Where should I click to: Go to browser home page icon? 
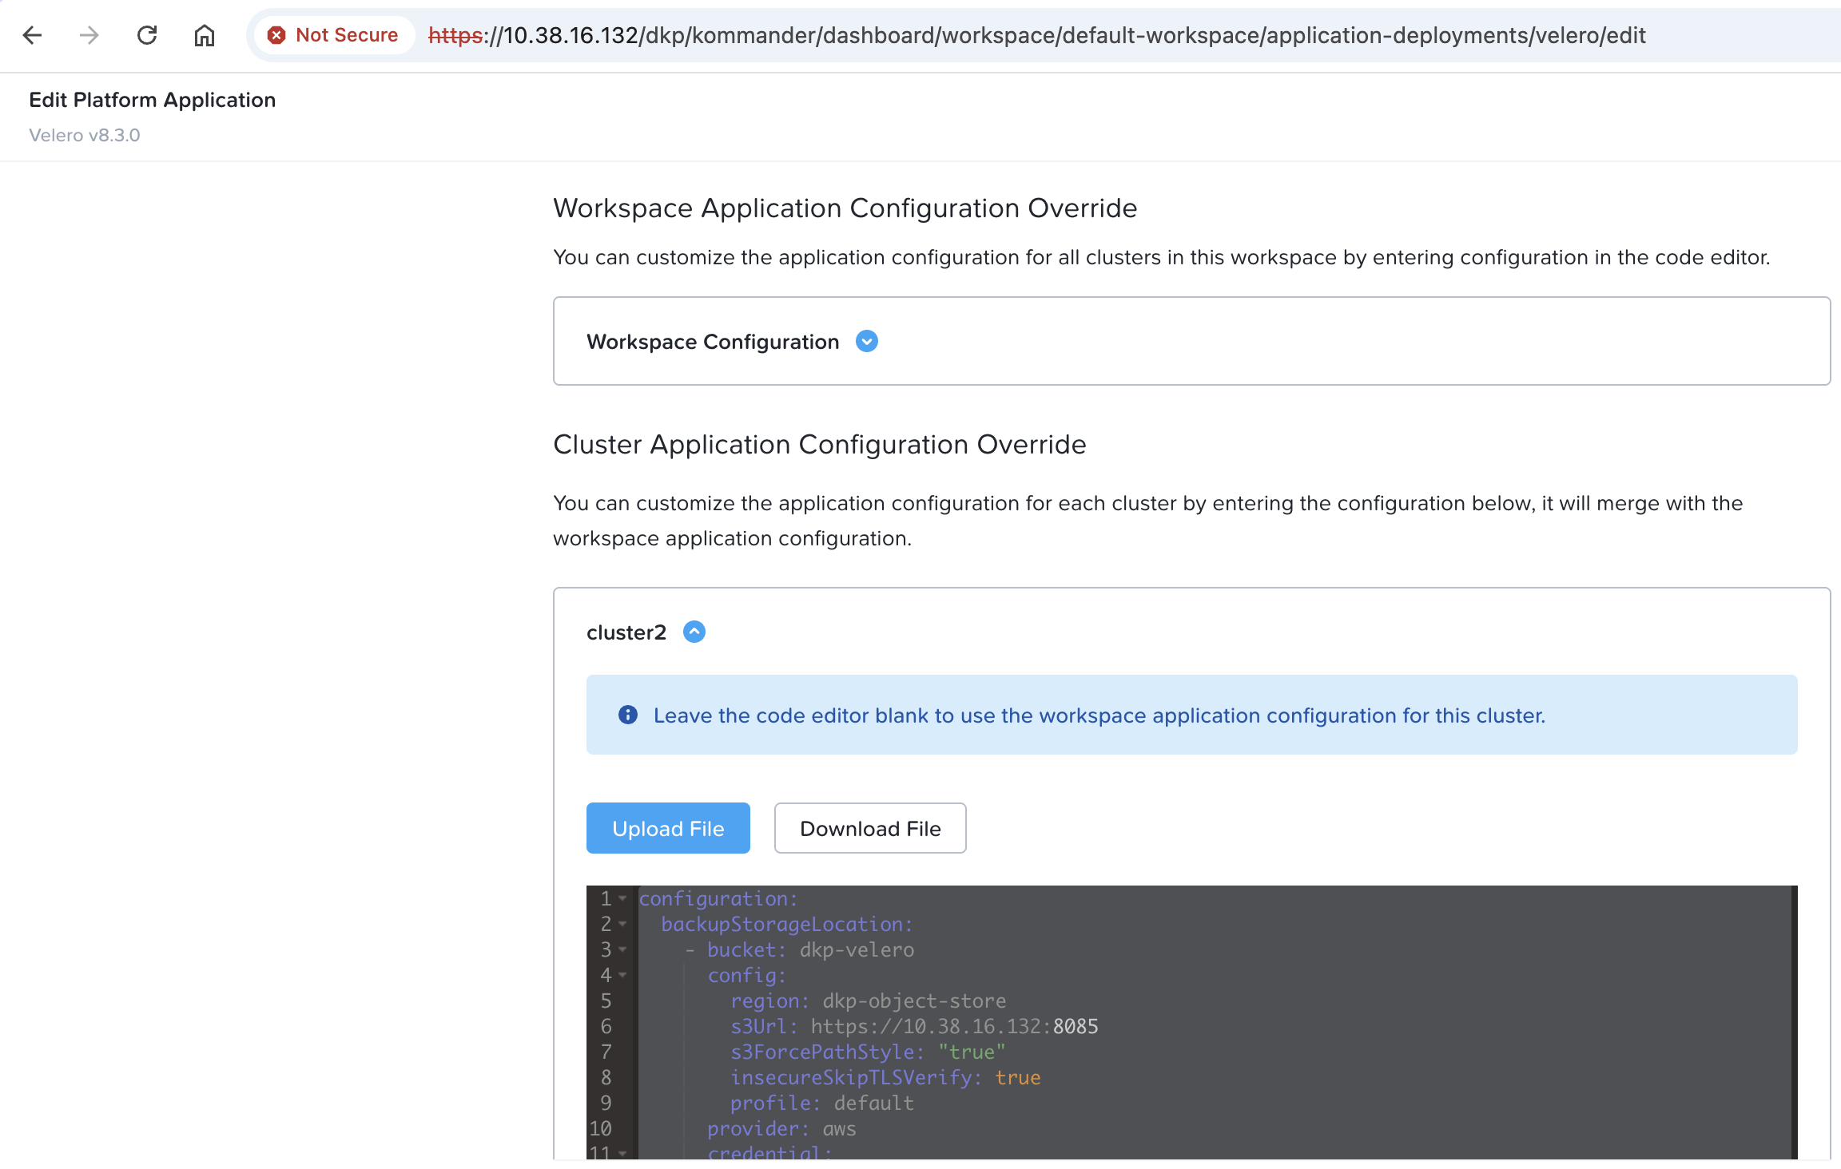click(205, 35)
